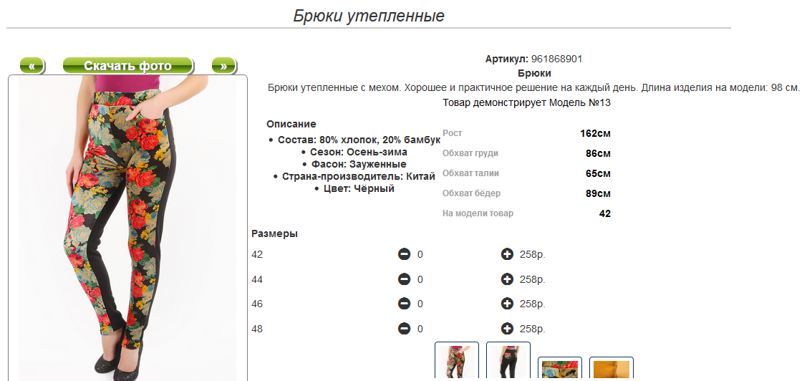Increase quantity for size 46

507,304
